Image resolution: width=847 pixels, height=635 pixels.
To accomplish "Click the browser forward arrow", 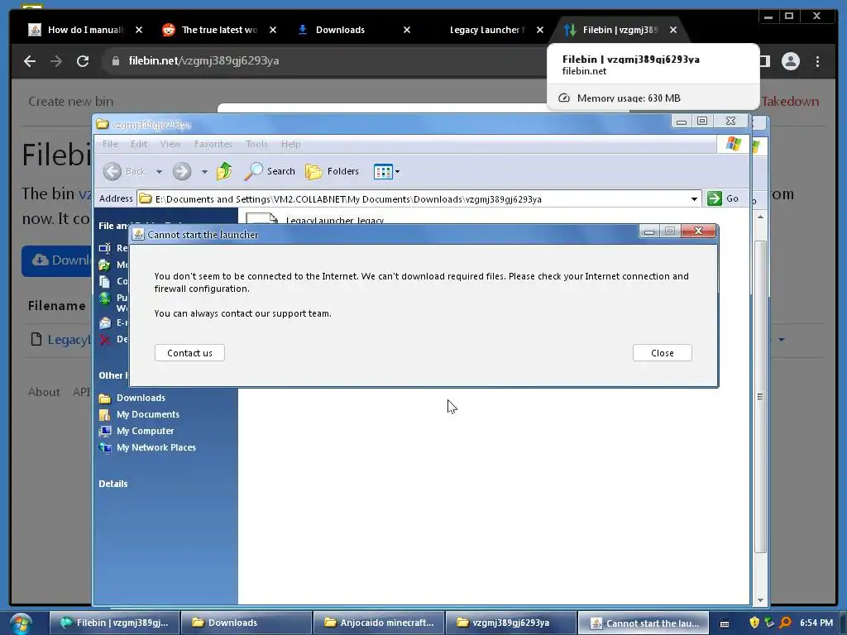I will click(x=56, y=61).
